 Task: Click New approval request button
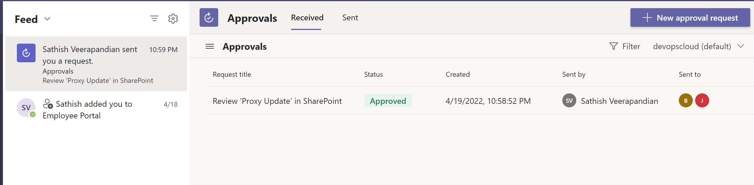[690, 18]
